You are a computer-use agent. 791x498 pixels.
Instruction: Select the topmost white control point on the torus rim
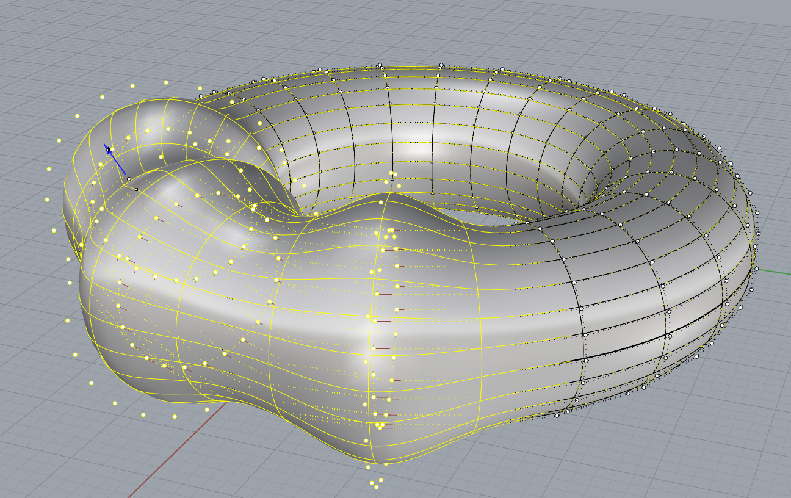click(x=380, y=65)
